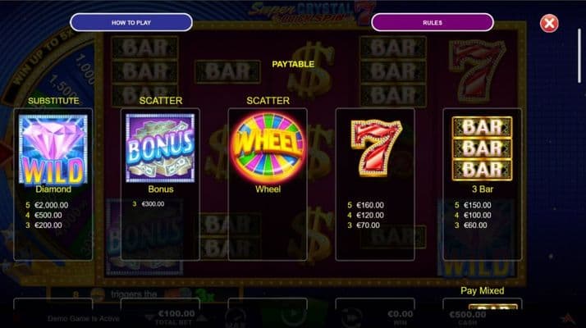This screenshot has height=328, width=586.
Task: Click the Bonus 3x €300.00 payout
Action: (x=149, y=204)
